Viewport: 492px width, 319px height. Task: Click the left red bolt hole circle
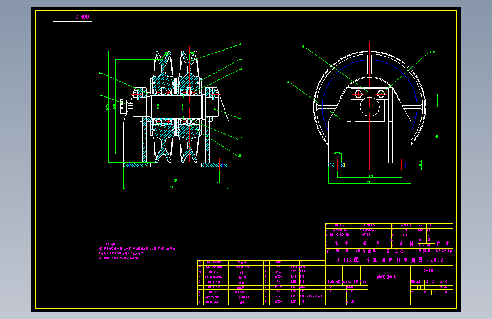coord(358,94)
